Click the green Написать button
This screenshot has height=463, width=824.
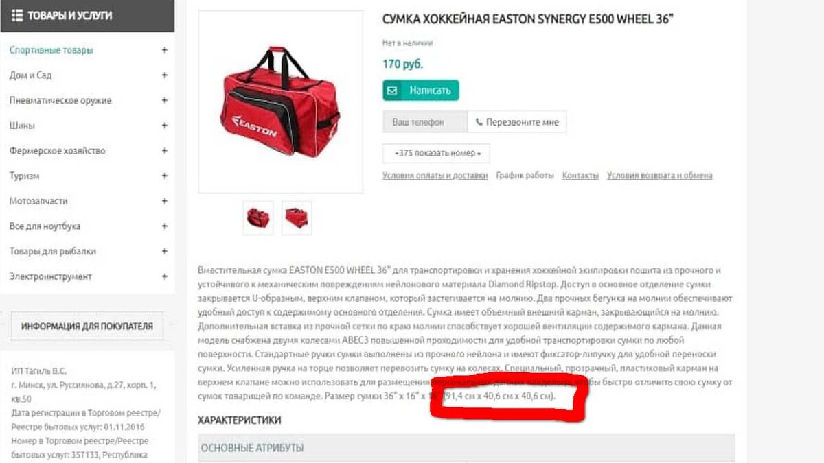421,91
